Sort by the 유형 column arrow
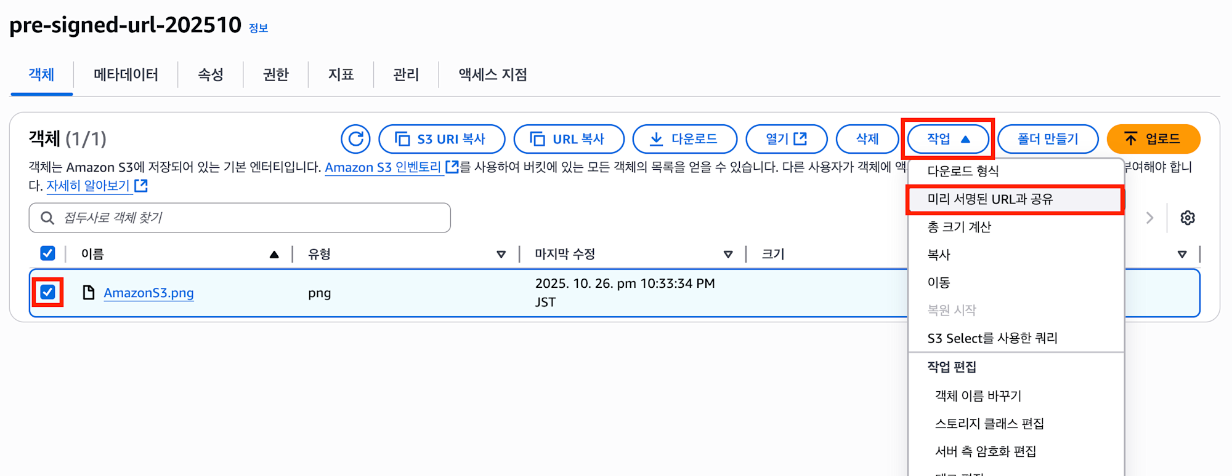Screen dimensions: 1232x476 pos(501,254)
